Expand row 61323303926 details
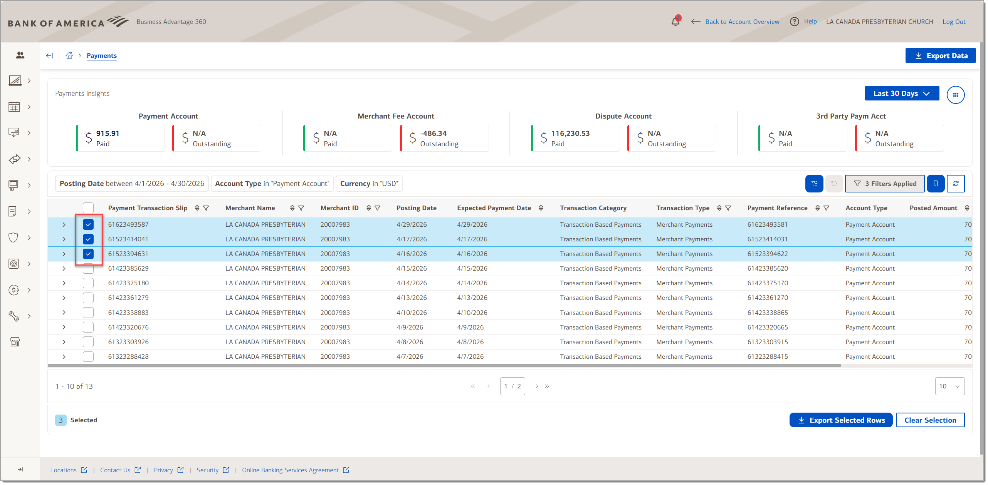Viewport: 988px width, 485px height. (64, 342)
